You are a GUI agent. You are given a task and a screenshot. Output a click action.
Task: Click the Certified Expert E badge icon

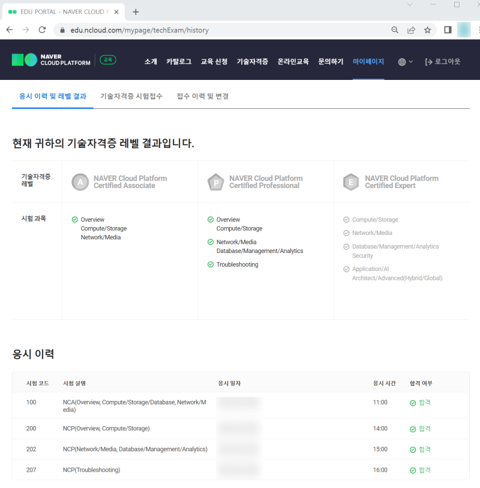tap(351, 182)
